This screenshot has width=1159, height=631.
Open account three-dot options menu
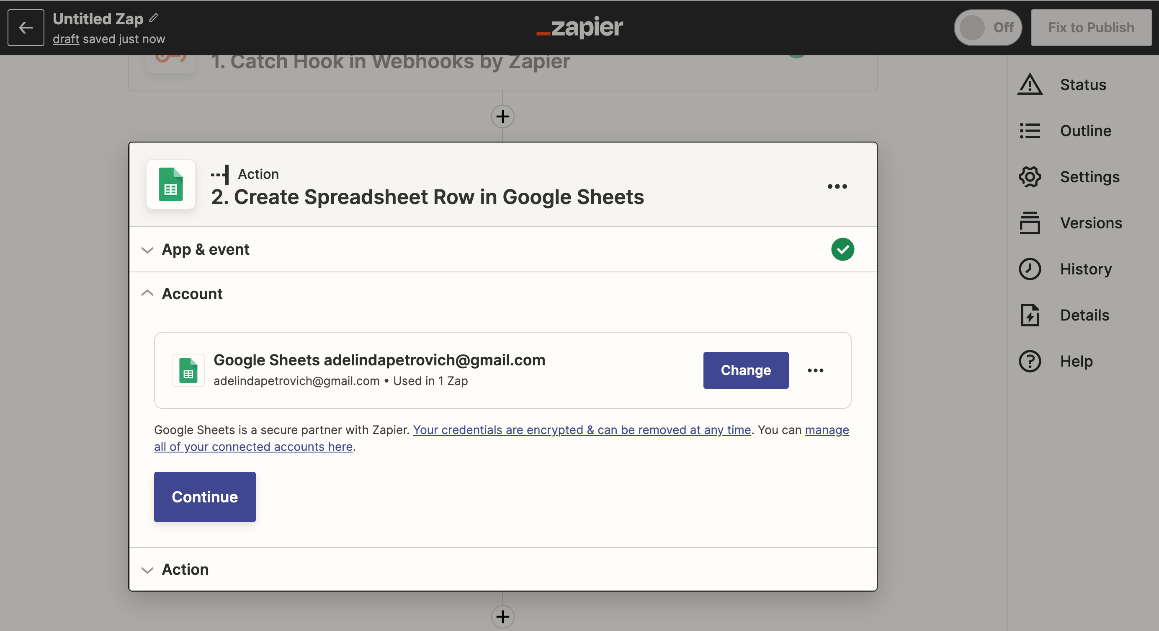815,370
